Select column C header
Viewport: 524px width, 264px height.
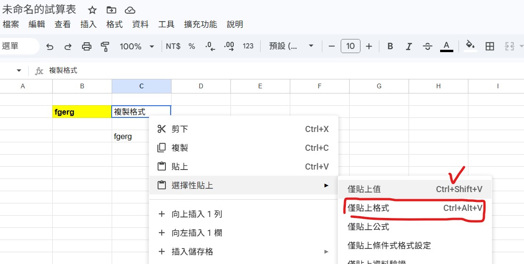pyautogui.click(x=142, y=86)
